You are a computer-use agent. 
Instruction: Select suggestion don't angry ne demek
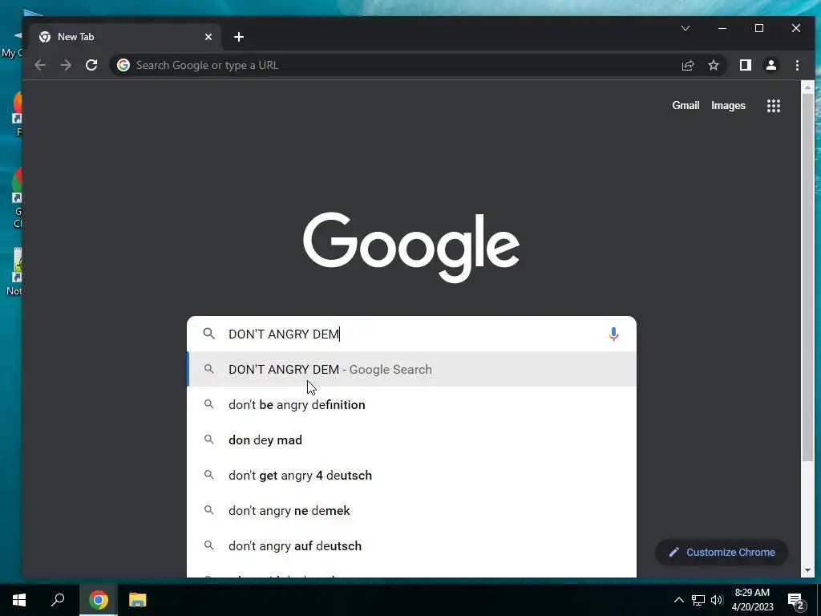(411, 510)
